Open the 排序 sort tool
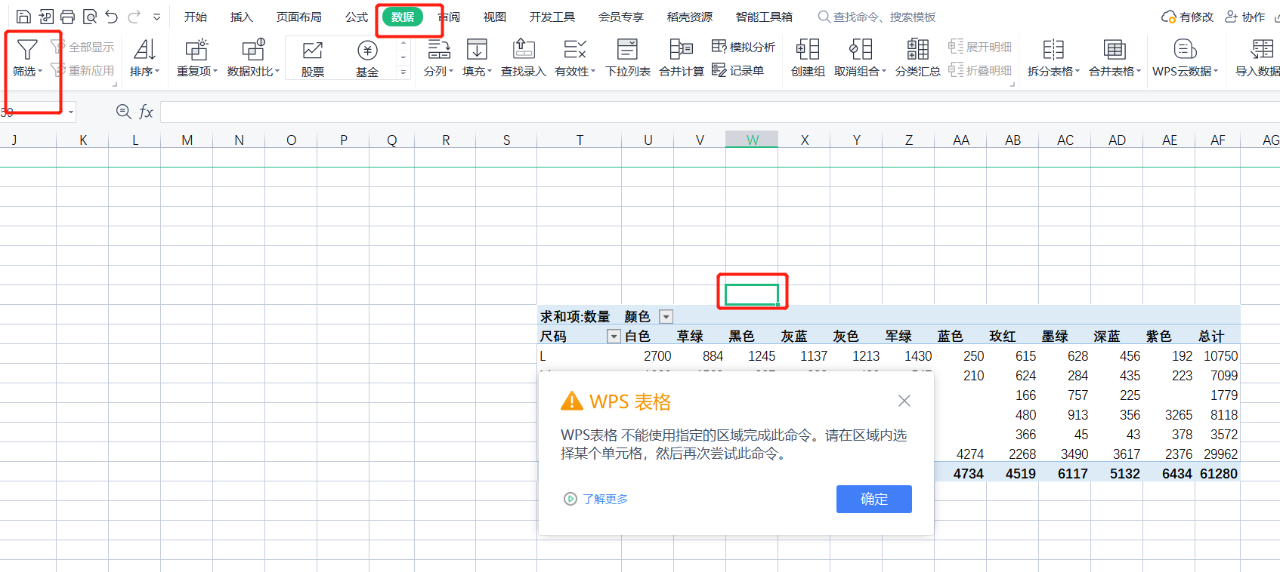 (144, 57)
